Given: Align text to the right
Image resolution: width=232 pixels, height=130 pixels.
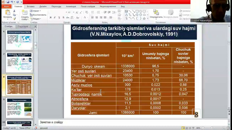Looking at the screenshot, I should coord(101,18).
